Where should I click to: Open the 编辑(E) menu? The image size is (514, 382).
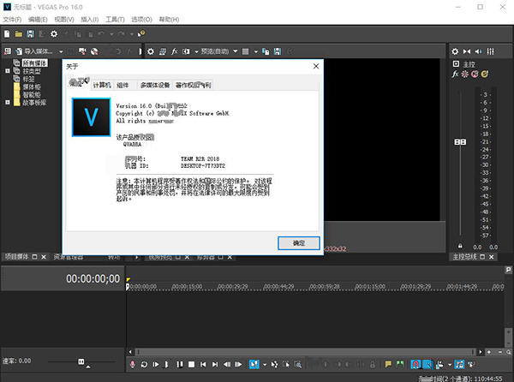38,20
